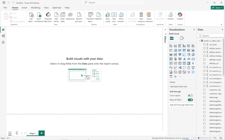
Task: Select the R script visual icon
Action: click(193, 63)
